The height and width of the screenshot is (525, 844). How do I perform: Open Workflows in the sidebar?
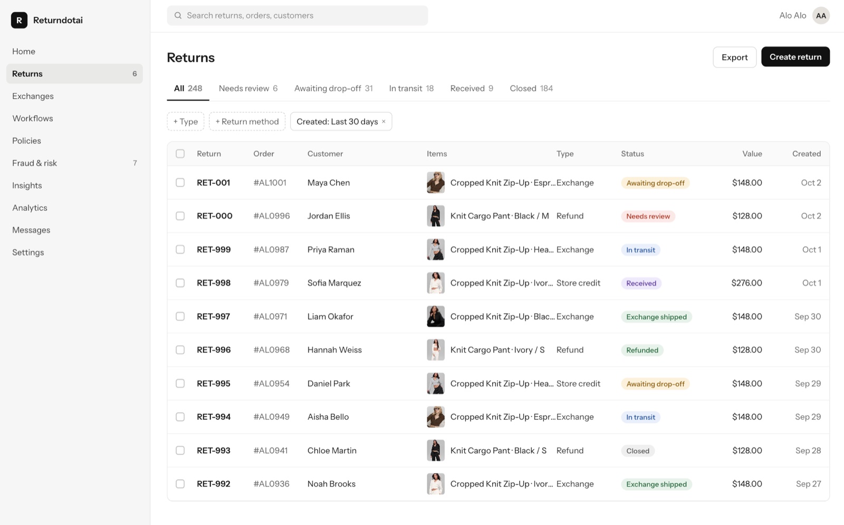pyautogui.click(x=74, y=119)
